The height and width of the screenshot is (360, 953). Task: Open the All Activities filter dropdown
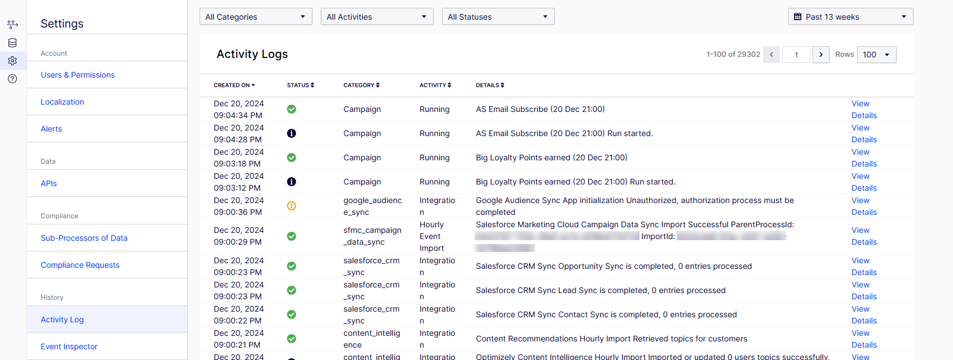377,17
